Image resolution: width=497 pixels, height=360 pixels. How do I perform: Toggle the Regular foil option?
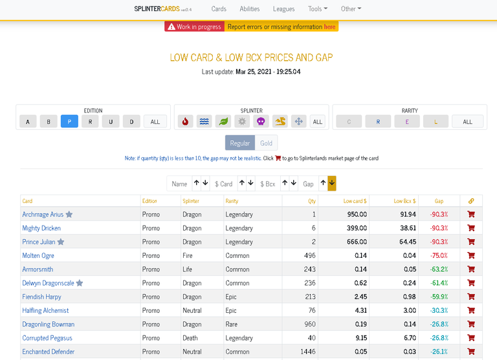240,143
